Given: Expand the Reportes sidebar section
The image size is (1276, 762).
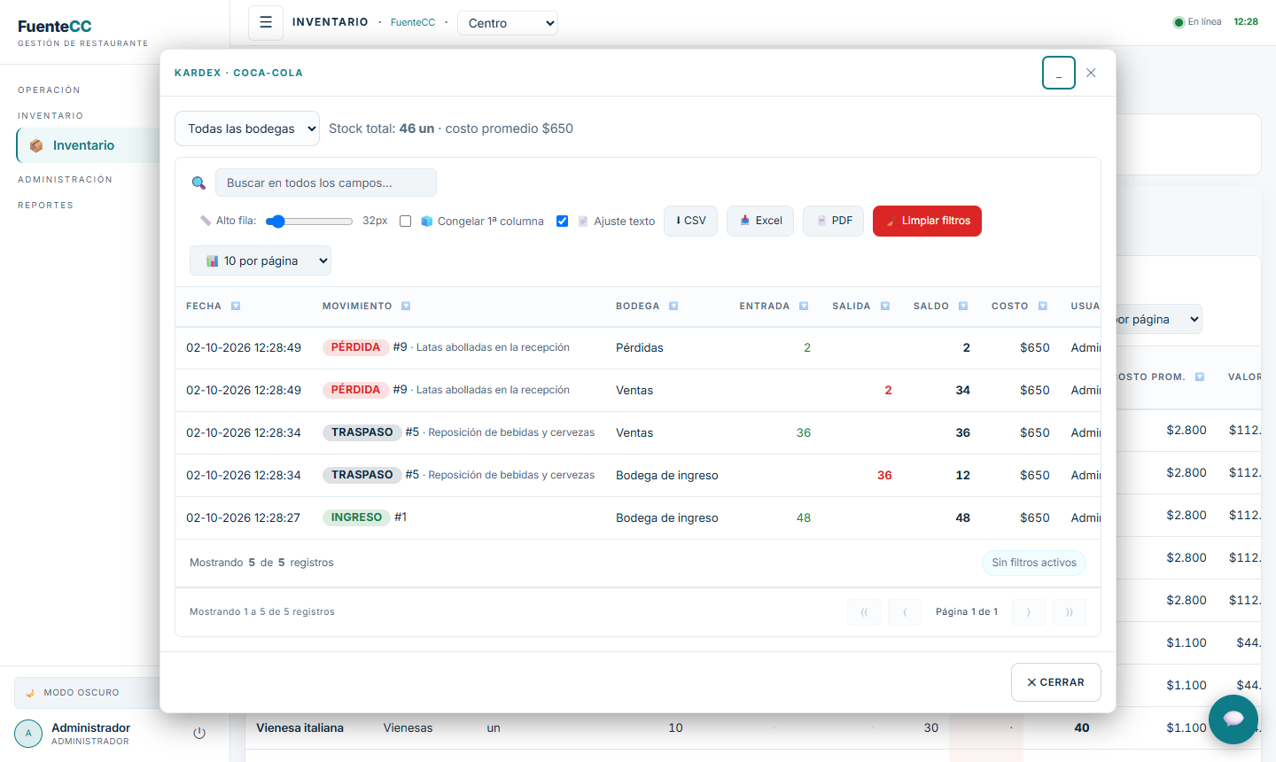Looking at the screenshot, I should click(45, 206).
